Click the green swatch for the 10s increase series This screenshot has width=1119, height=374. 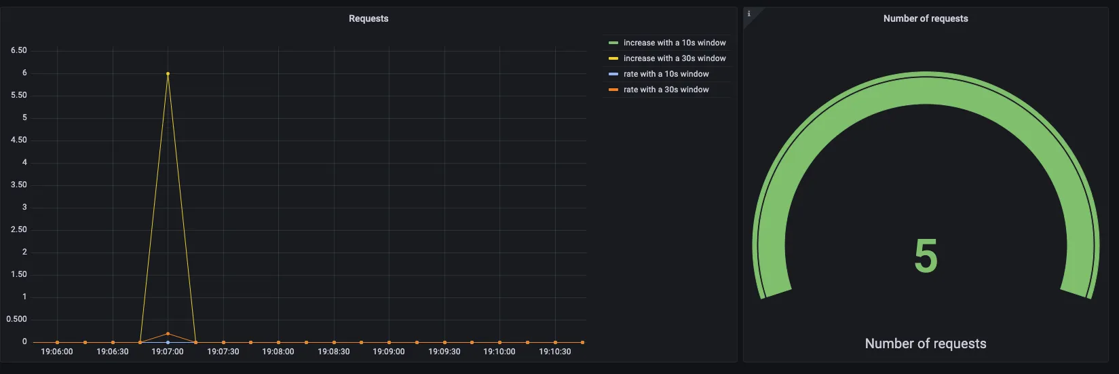[613, 43]
